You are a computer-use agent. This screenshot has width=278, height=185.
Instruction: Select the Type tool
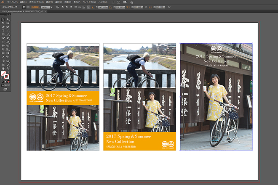3,31
